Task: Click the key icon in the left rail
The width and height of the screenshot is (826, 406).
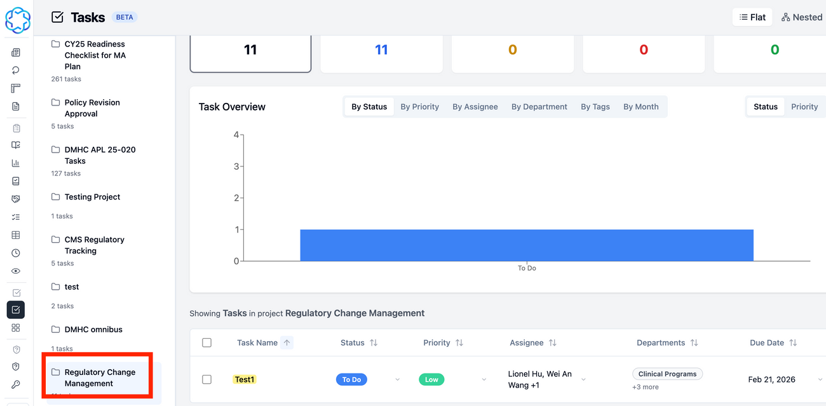Action: click(x=16, y=385)
